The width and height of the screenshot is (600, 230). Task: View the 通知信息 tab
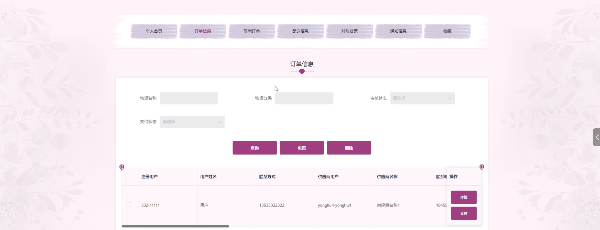click(398, 31)
